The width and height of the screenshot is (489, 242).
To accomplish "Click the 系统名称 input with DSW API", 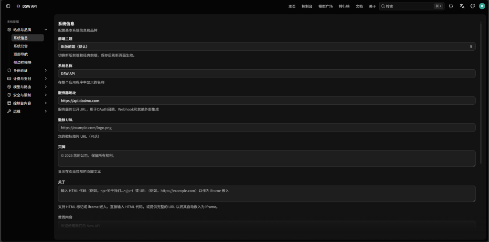I will [266, 73].
